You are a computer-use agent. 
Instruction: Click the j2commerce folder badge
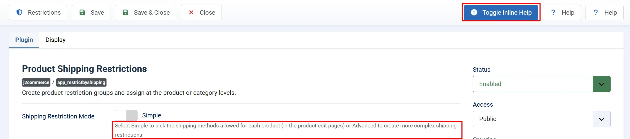(36, 82)
